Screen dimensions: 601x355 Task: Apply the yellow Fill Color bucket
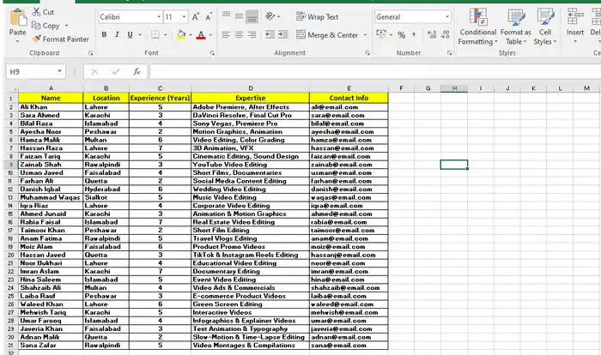[x=181, y=35]
